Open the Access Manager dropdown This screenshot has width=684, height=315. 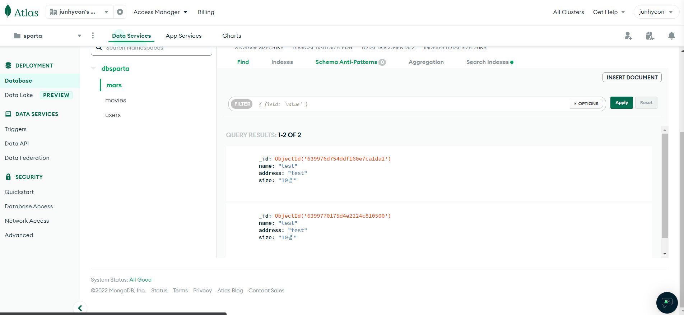160,12
